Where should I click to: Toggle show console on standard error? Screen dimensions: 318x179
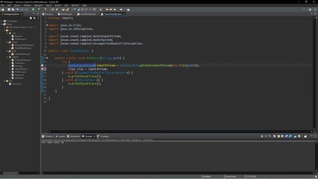click(290, 136)
